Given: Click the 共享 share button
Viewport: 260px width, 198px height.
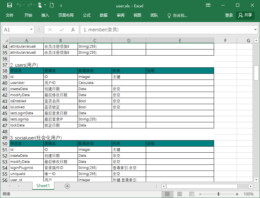Looking at the screenshot, I should coord(245,15).
